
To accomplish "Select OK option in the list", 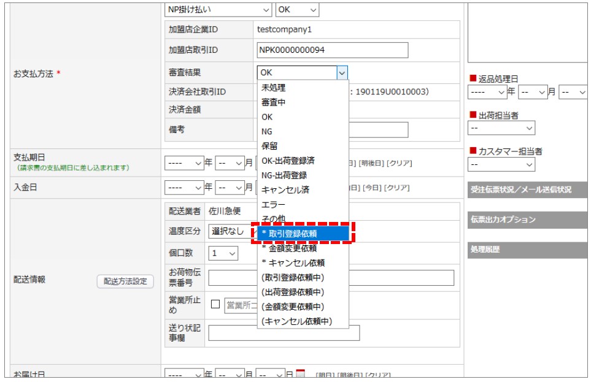I will [303, 117].
